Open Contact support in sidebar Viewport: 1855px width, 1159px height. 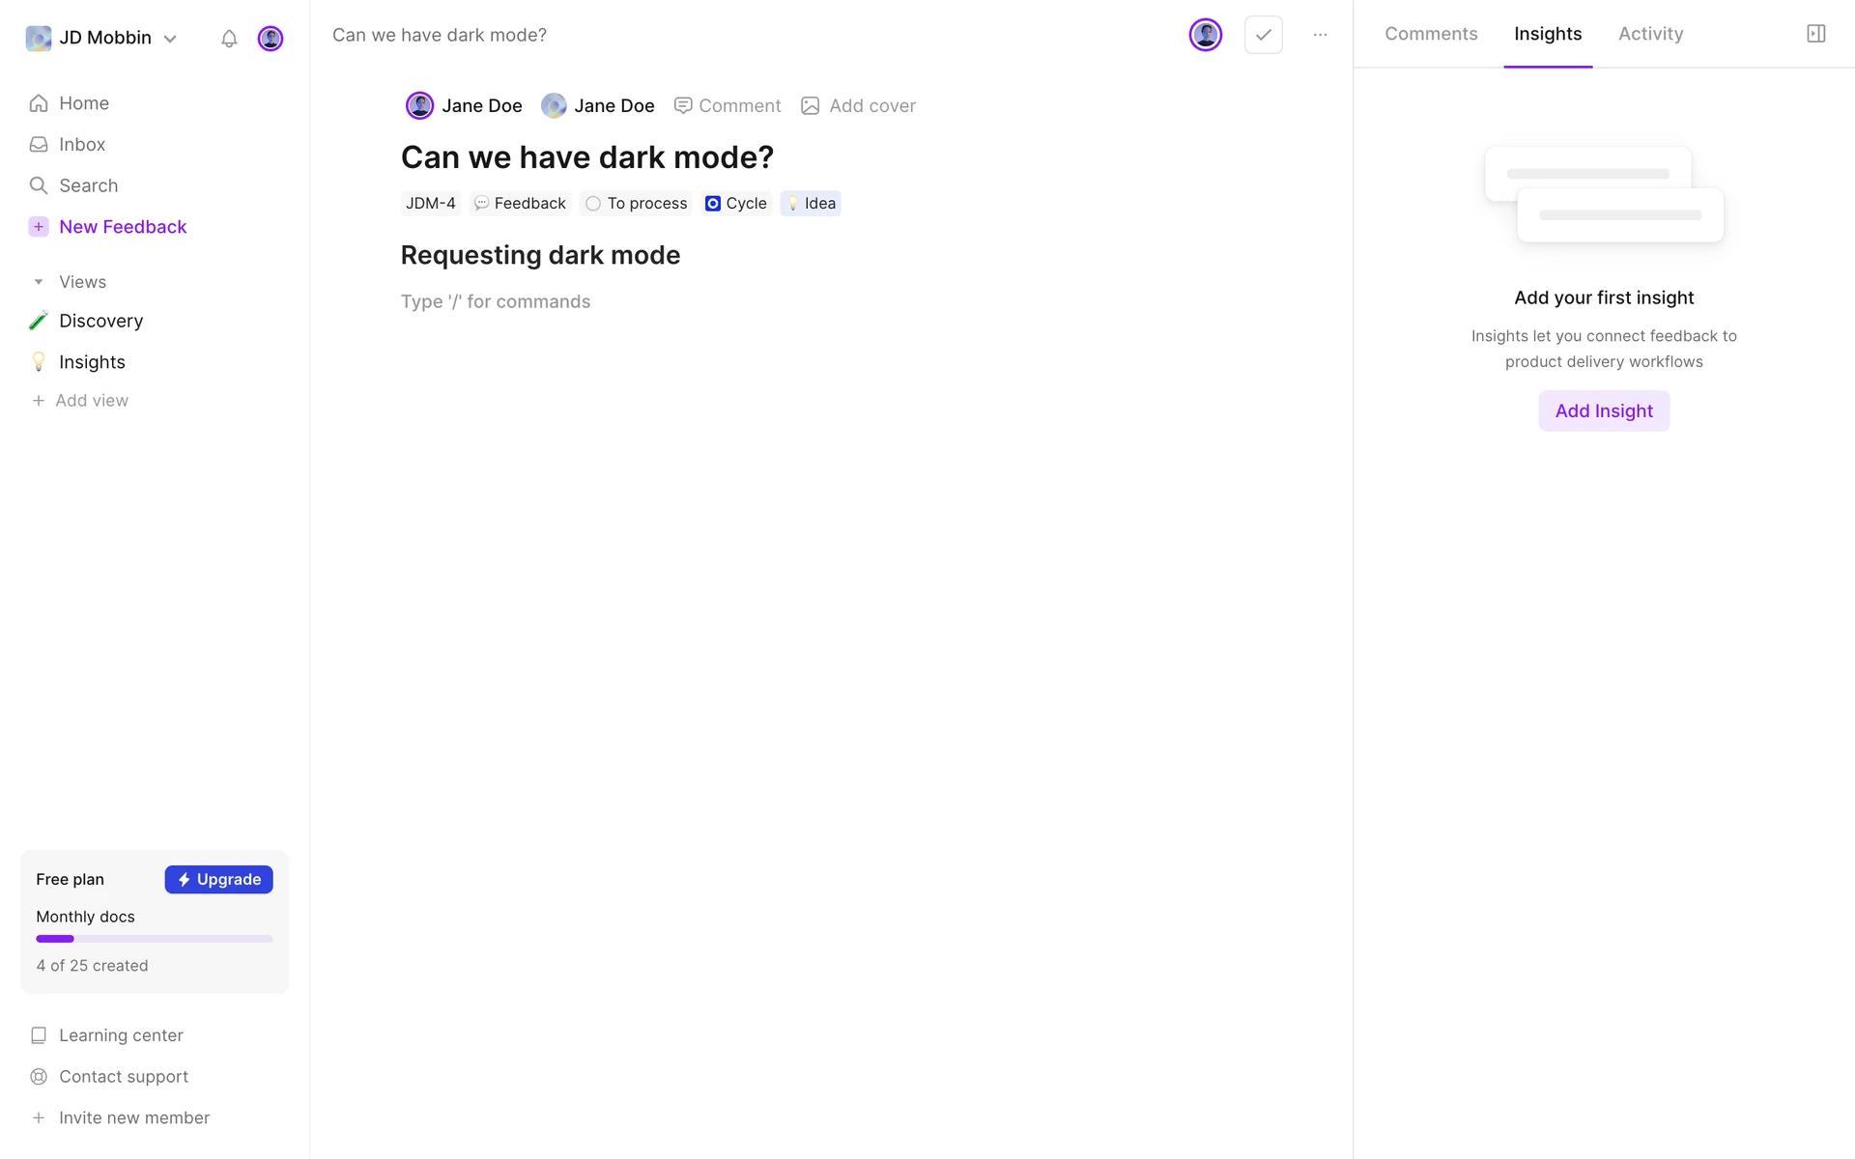tap(123, 1076)
